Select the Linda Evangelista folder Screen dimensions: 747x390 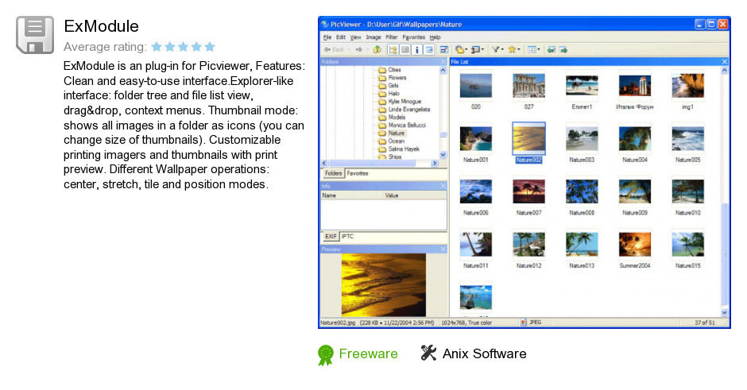(x=404, y=110)
